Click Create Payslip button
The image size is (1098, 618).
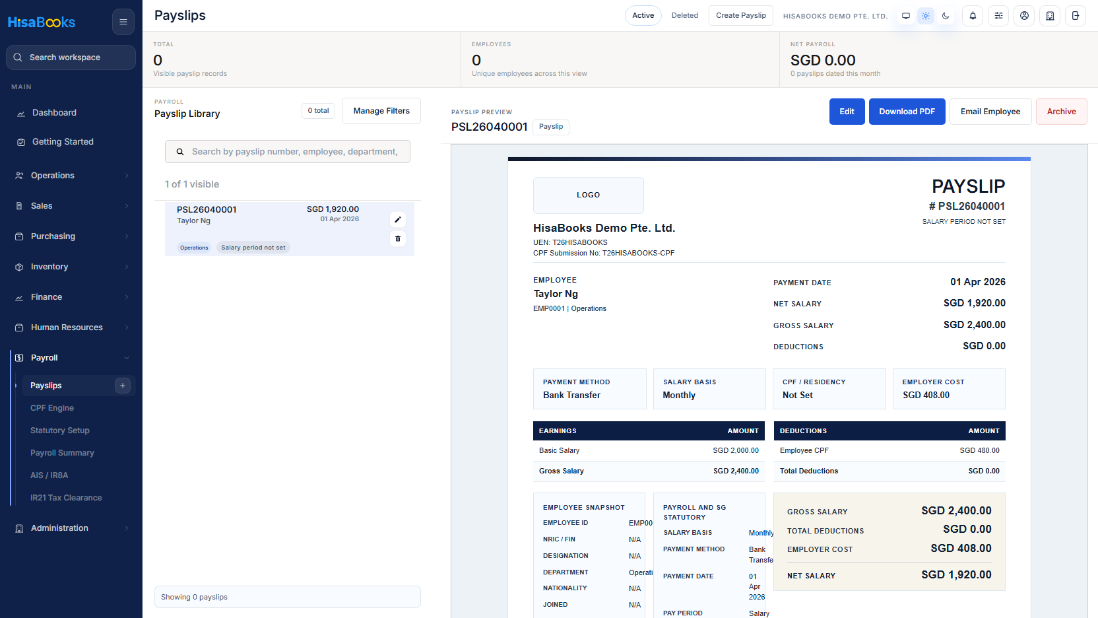(741, 15)
